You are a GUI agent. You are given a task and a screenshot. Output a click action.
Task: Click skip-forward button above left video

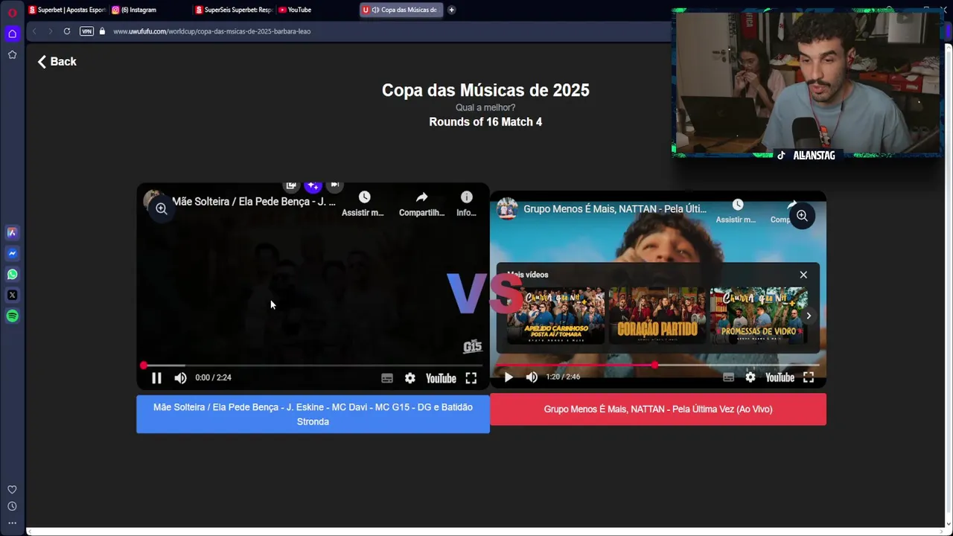[334, 185]
